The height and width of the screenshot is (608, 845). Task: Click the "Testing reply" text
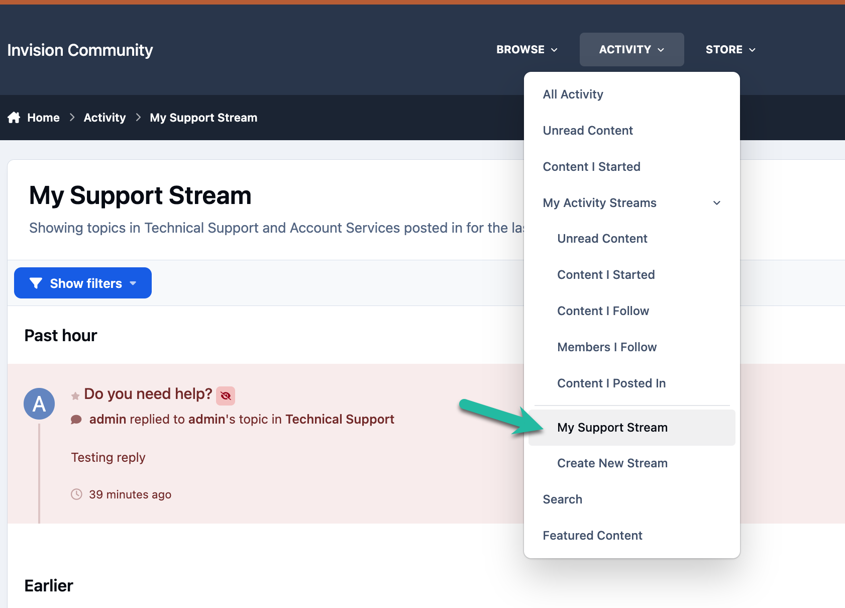[x=108, y=457]
